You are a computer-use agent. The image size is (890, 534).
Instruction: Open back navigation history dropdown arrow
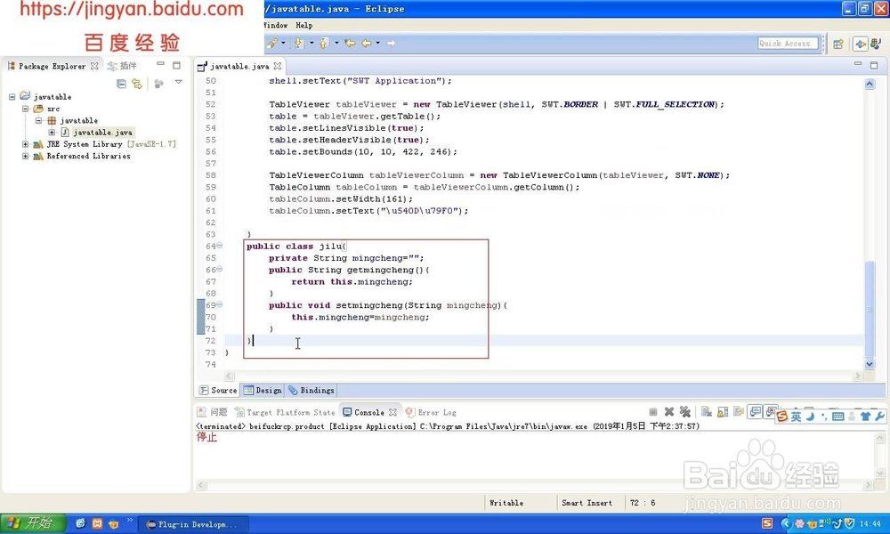[x=378, y=43]
